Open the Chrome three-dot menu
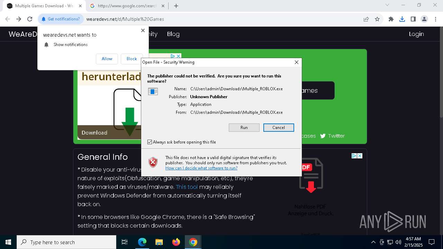 click(435, 19)
